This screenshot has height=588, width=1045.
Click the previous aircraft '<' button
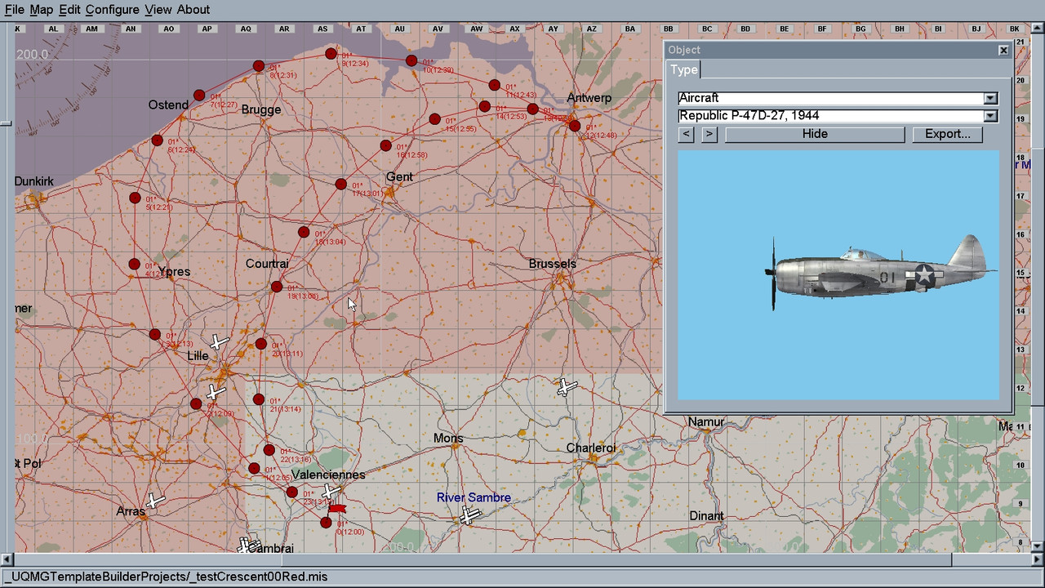(x=687, y=134)
